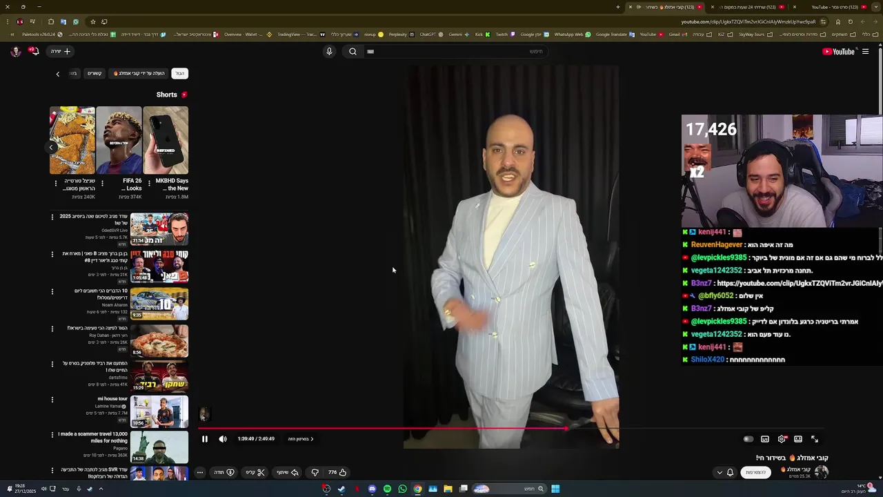Click the search magnifier button

[353, 51]
